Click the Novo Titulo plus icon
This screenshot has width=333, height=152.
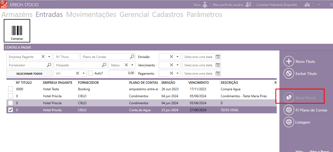(x=289, y=61)
